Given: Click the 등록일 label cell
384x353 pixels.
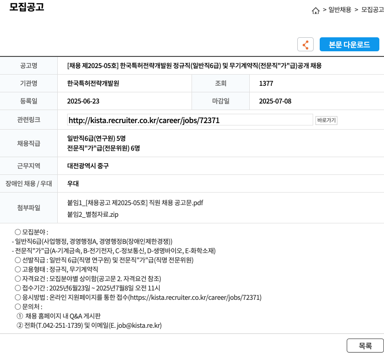Looking at the screenshot, I should [28, 101].
